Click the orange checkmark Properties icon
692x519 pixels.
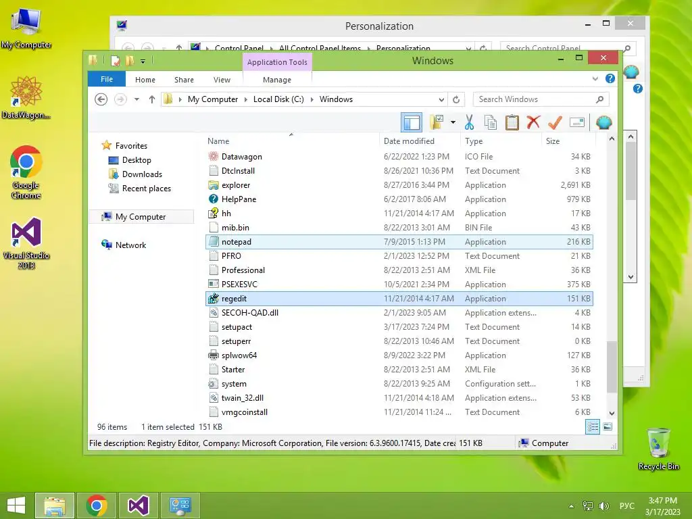coord(555,122)
